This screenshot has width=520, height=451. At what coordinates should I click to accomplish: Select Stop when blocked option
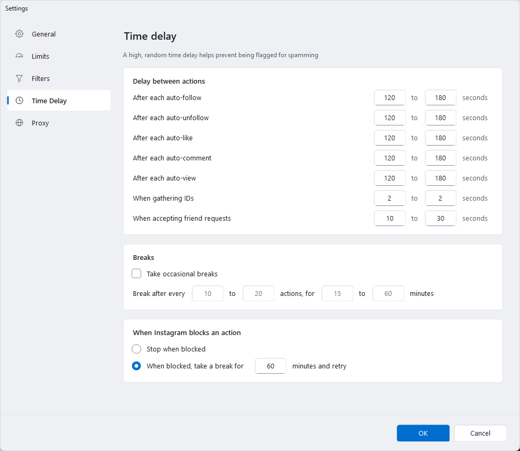click(136, 349)
